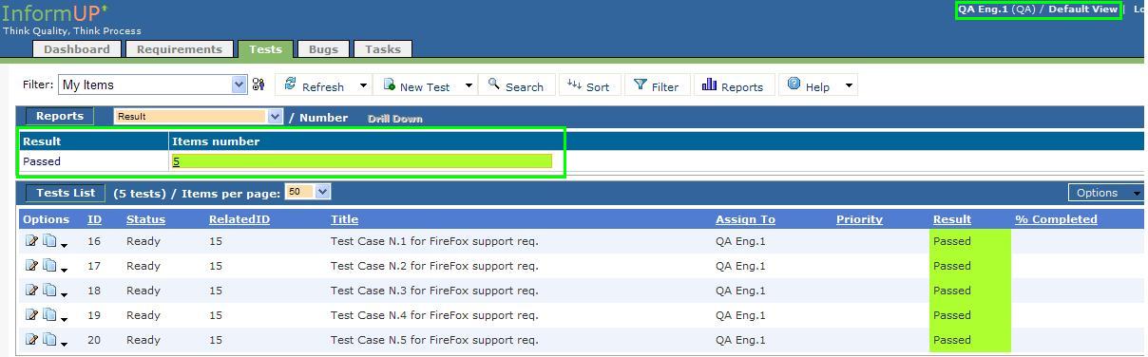1148x357 pixels.
Task: Sort by the % Completed column header
Action: tap(1056, 219)
